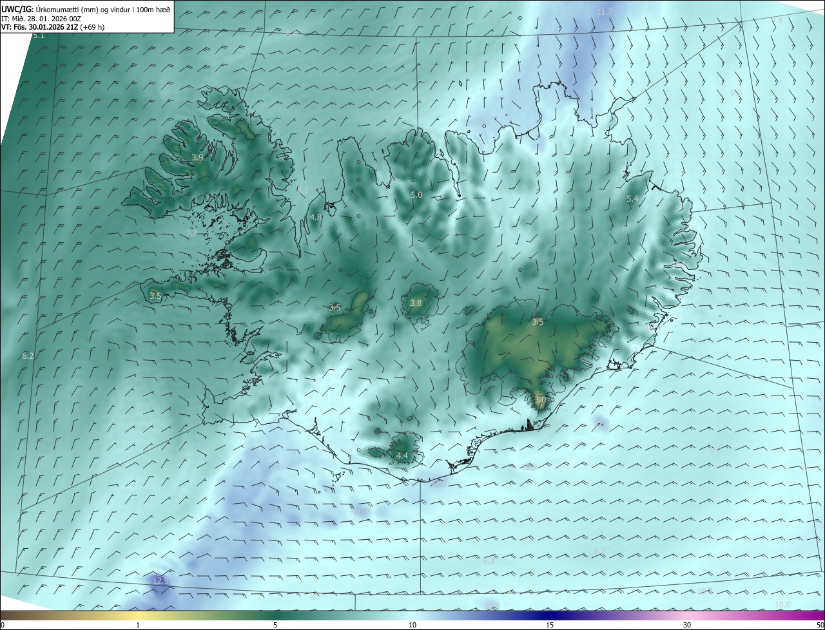The image size is (825, 630).
Task: Click the pink colorbar segment above 30
Action: tap(687, 616)
